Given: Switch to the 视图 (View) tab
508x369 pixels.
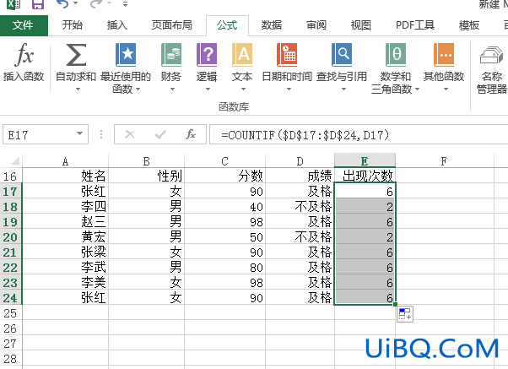Looking at the screenshot, I should pos(360,25).
